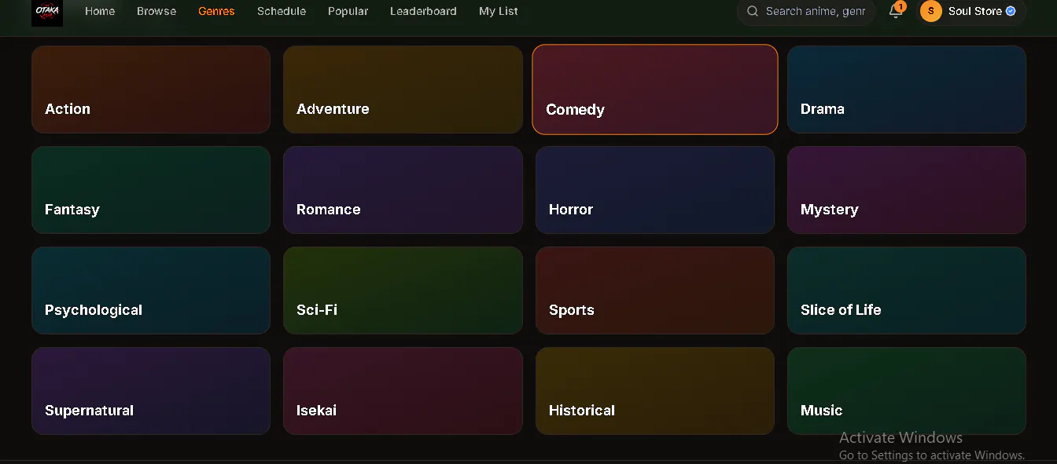Click the blue verified badge
The height and width of the screenshot is (464, 1057).
click(1011, 11)
